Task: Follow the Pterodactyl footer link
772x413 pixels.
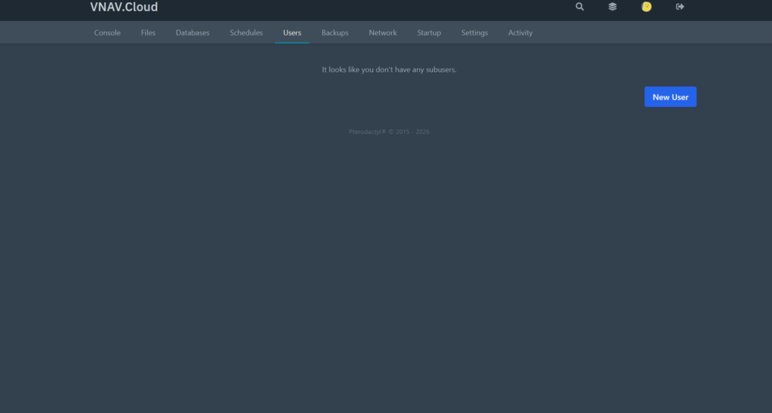Action: [x=367, y=132]
